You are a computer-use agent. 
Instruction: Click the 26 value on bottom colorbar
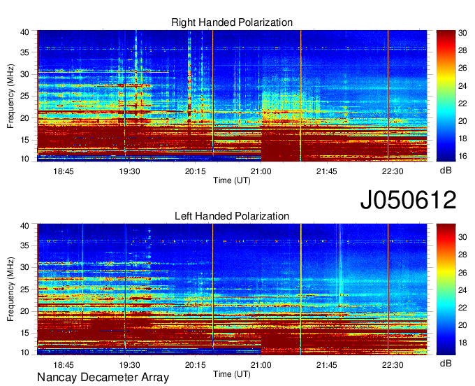[x=462, y=273]
